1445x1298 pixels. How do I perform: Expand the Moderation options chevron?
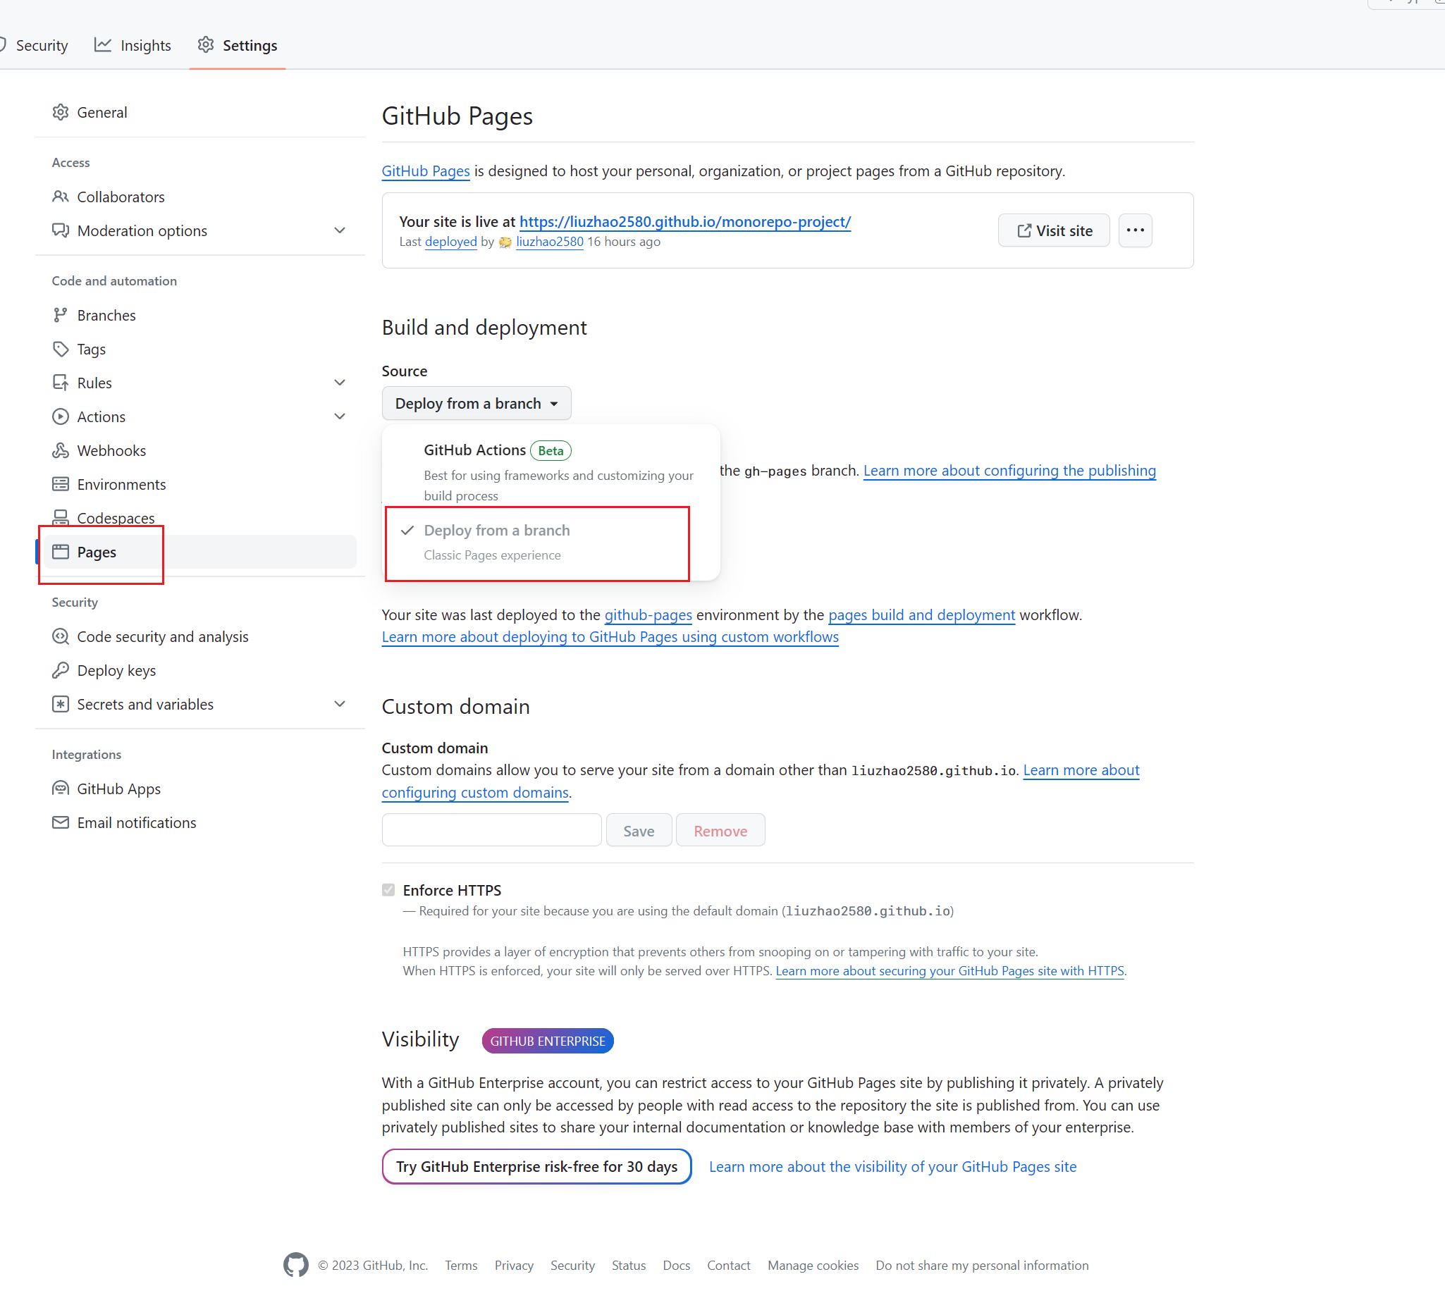[x=340, y=230]
